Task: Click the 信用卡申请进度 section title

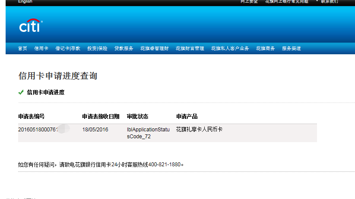Action: point(46,92)
